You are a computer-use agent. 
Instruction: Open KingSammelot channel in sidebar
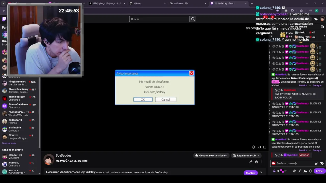pos(19,83)
